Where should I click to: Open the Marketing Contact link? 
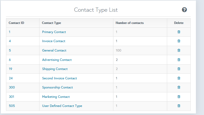(56, 97)
